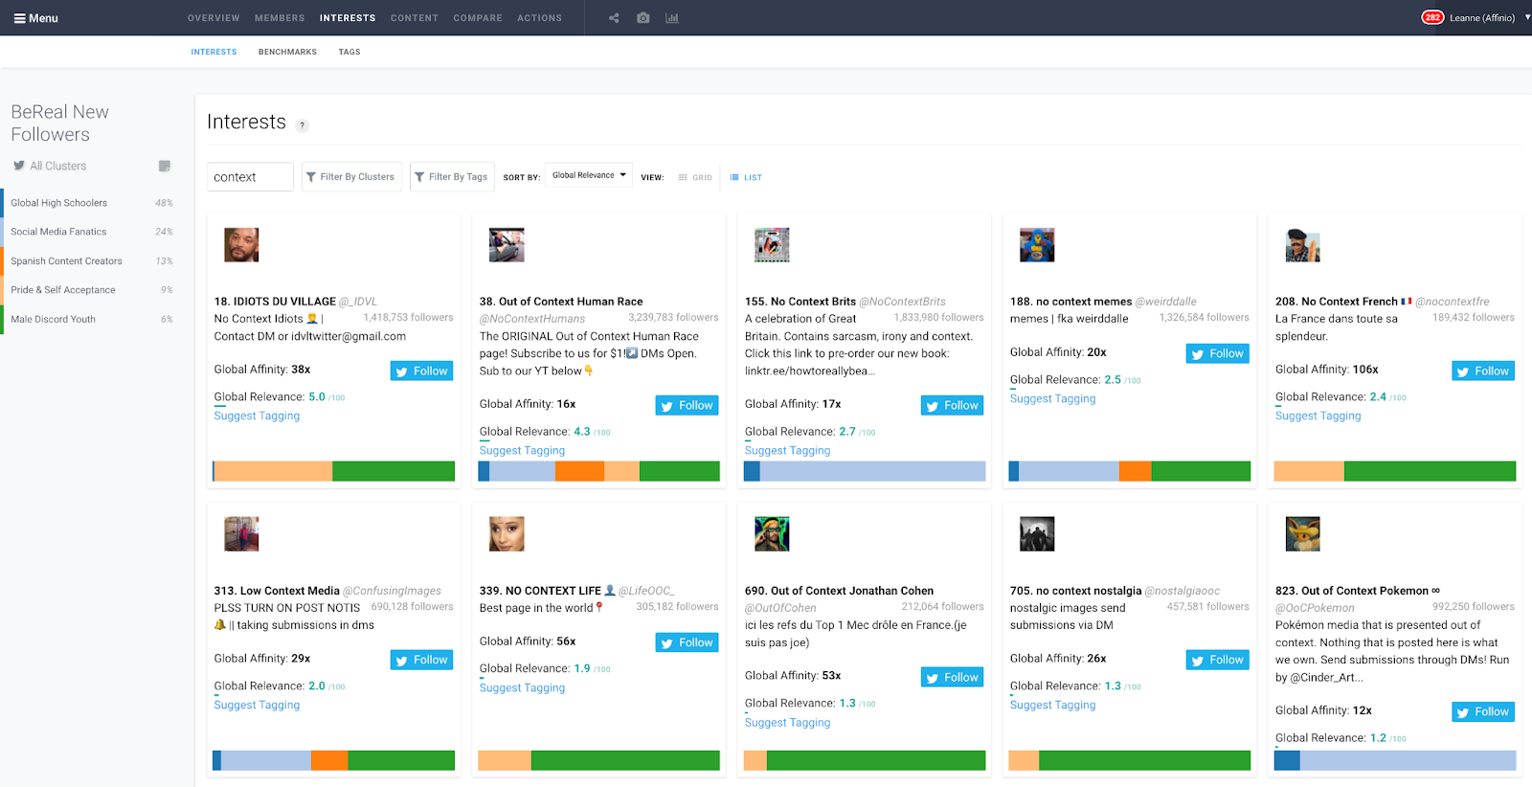
Task: Click Suggest Tagging for no context memes
Action: (x=1052, y=399)
